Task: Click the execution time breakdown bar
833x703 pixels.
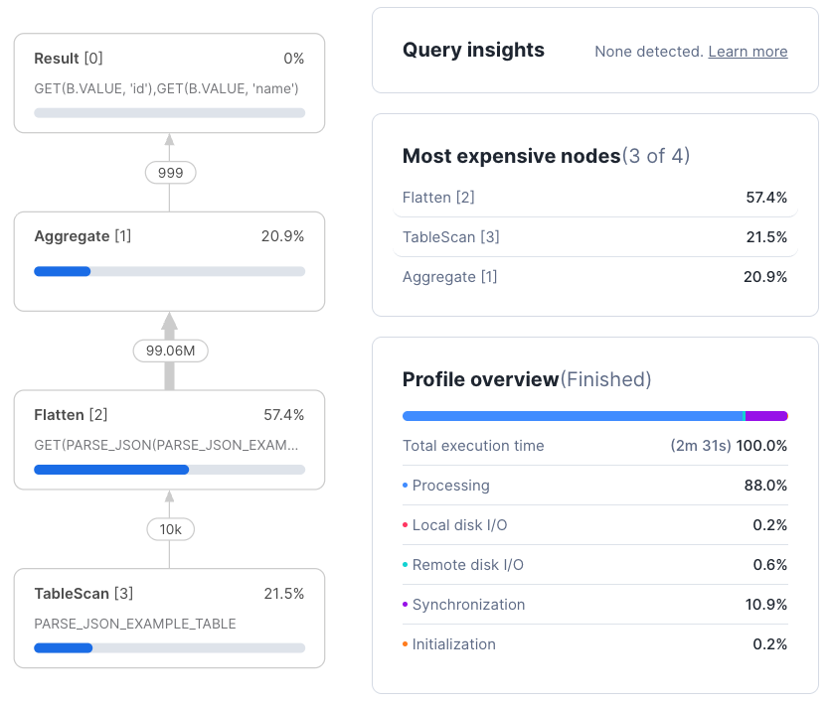Action: pos(594,416)
